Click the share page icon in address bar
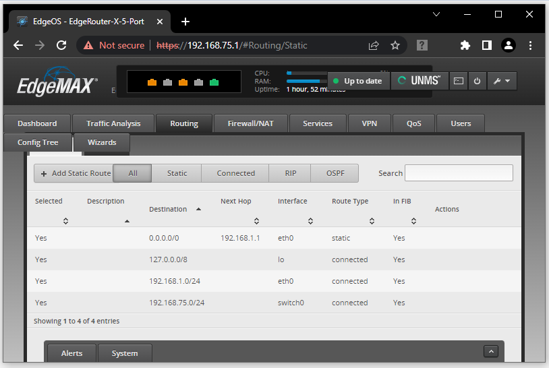This screenshot has width=549, height=368. pyautogui.click(x=374, y=45)
